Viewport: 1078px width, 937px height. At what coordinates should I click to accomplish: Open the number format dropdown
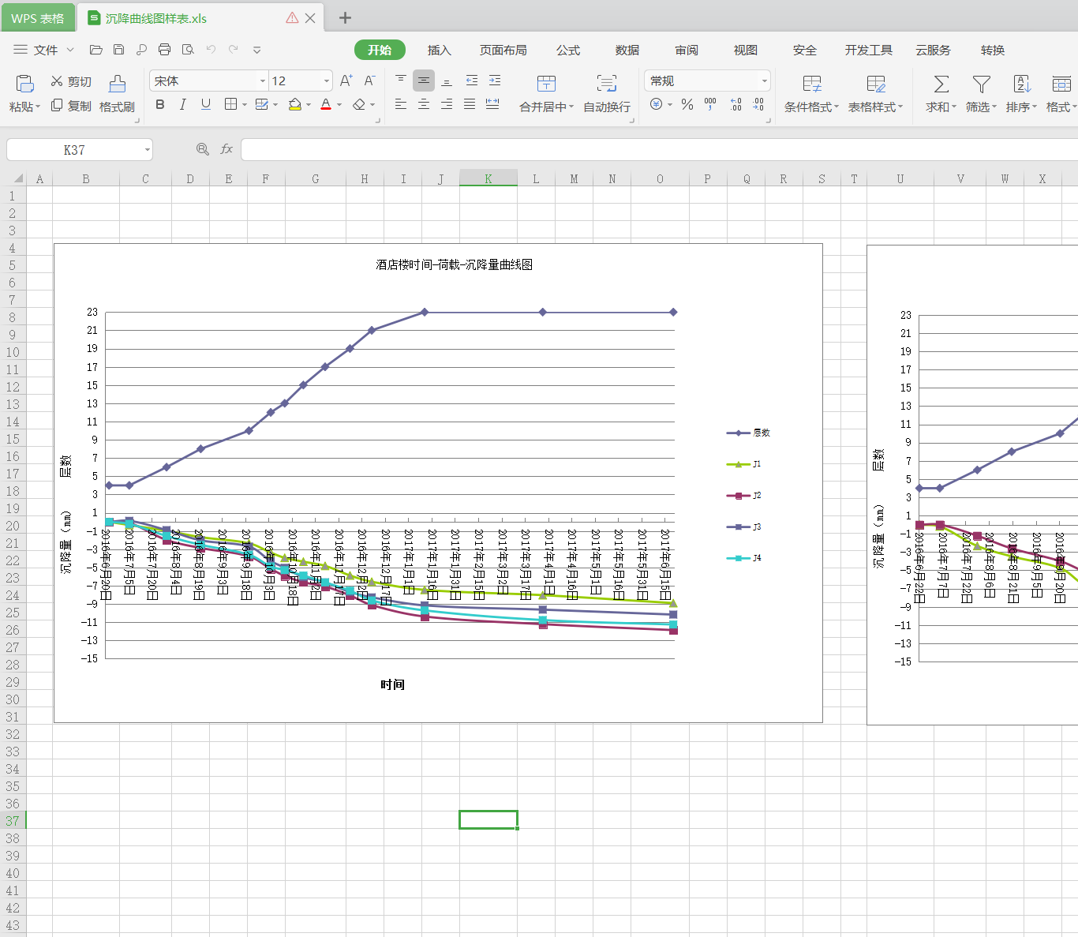tap(764, 81)
